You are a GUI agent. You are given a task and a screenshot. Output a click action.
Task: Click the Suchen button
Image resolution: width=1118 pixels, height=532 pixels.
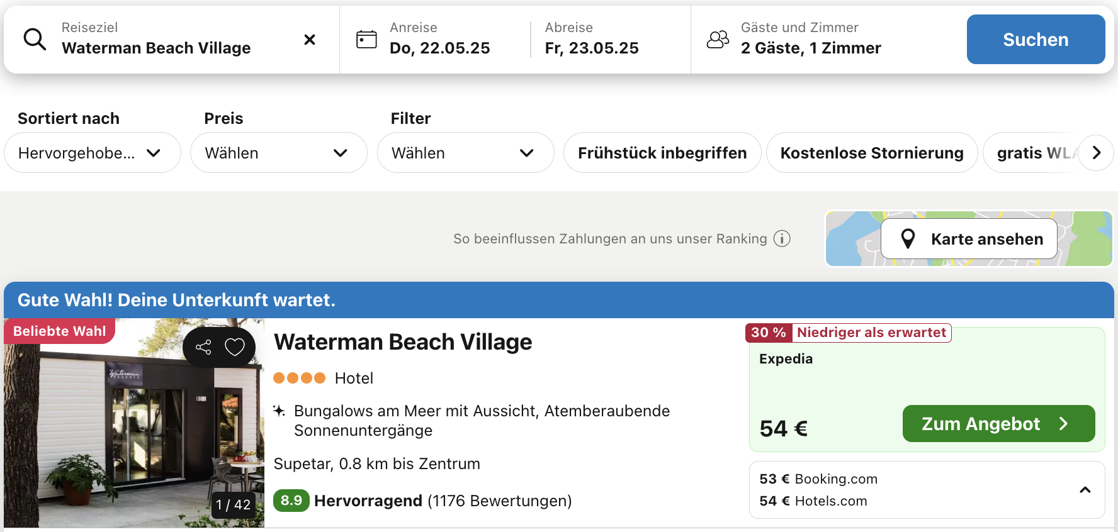[x=1036, y=40]
